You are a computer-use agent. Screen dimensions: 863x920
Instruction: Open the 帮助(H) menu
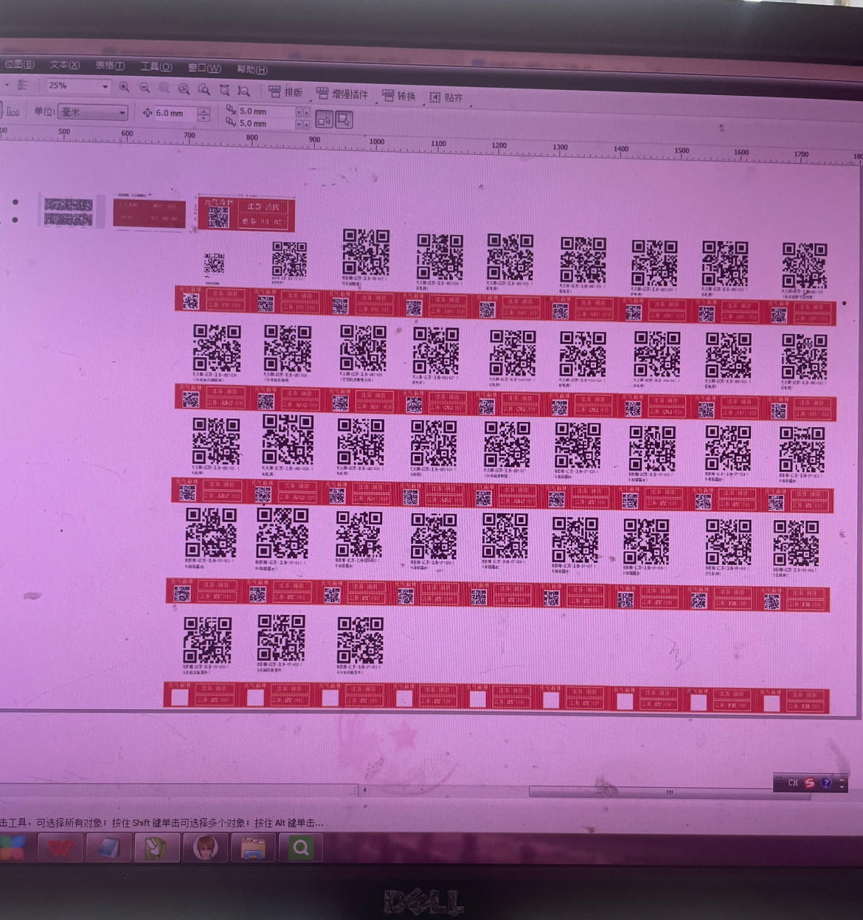pos(252,69)
